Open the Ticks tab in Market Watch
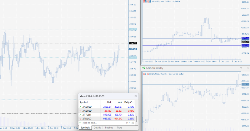Viewport: 250px width, 131px height. tap(119, 128)
